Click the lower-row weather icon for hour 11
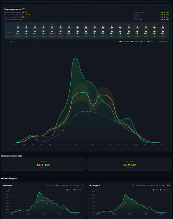The height and width of the screenshot is (219, 173). click(x=69, y=32)
